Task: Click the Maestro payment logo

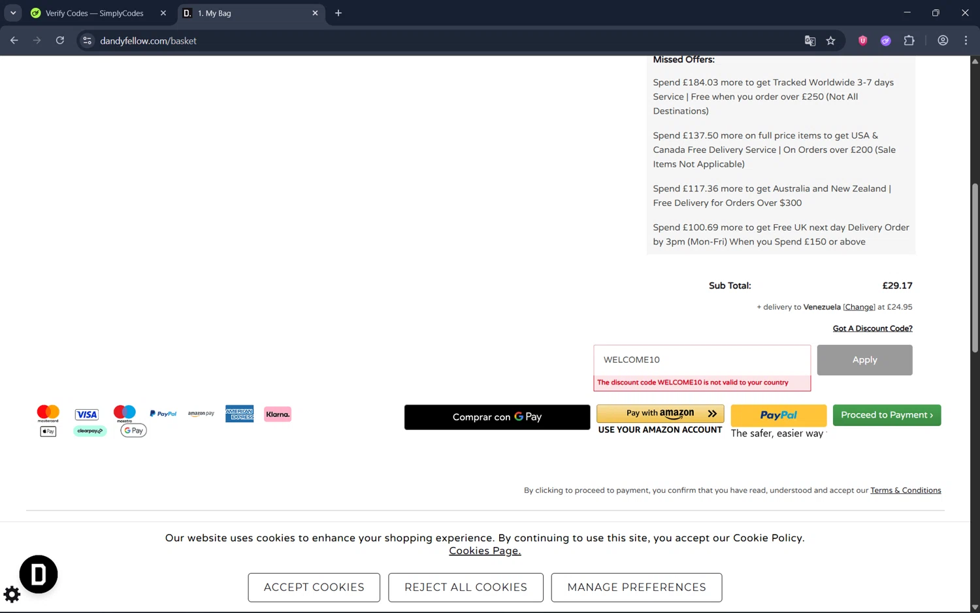Action: 124,414
